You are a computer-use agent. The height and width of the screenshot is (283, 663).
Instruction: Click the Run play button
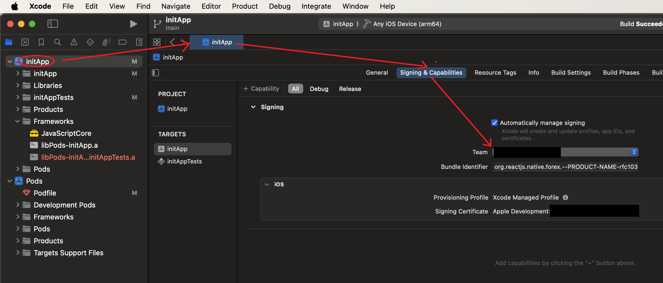(x=133, y=24)
